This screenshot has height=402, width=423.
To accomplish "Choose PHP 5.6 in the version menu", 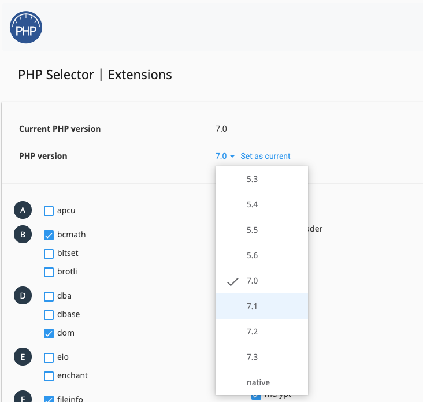I will point(262,255).
